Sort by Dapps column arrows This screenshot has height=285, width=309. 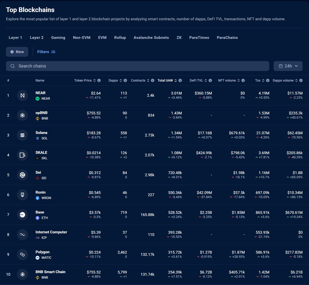point(121,80)
